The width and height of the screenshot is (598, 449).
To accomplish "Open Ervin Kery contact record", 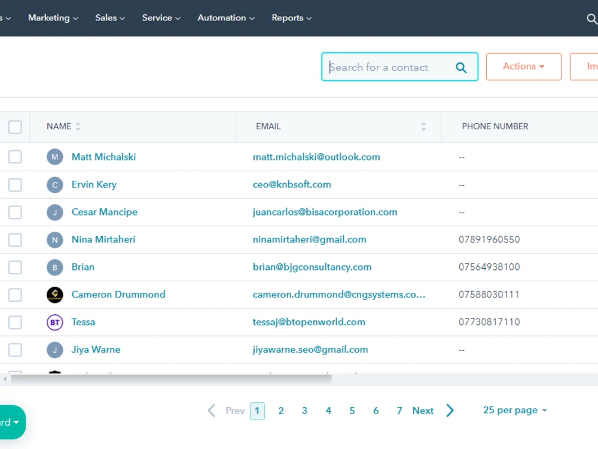I will pos(94,184).
